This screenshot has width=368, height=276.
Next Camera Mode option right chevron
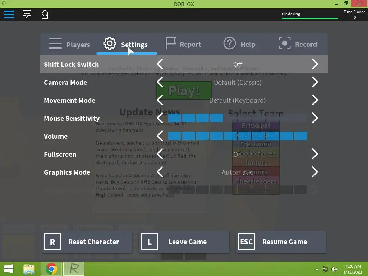[x=315, y=82]
